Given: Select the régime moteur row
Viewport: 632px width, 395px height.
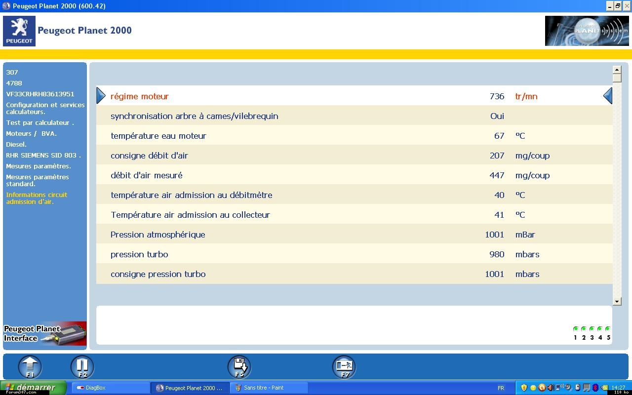Looking at the screenshot, I should point(354,96).
